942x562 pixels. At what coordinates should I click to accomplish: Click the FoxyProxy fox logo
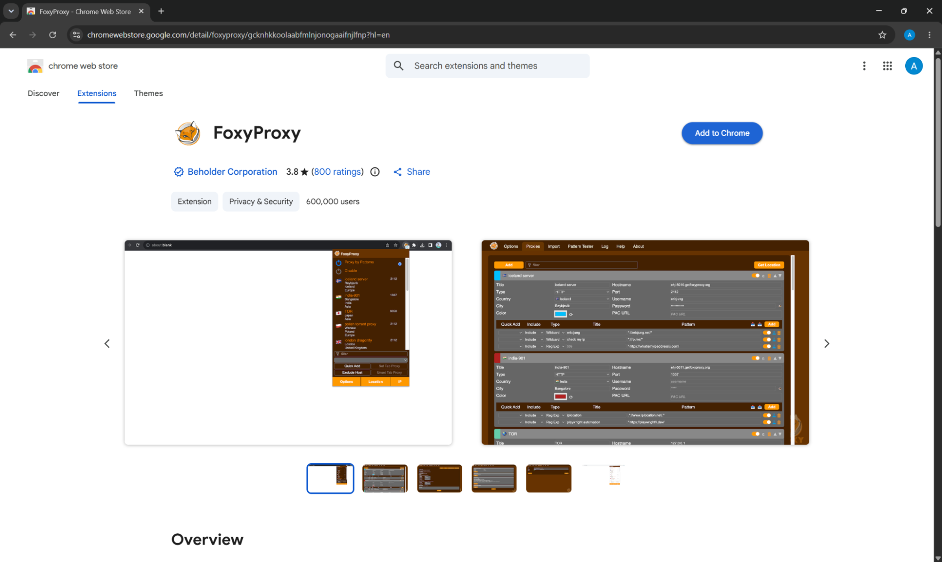click(x=188, y=133)
